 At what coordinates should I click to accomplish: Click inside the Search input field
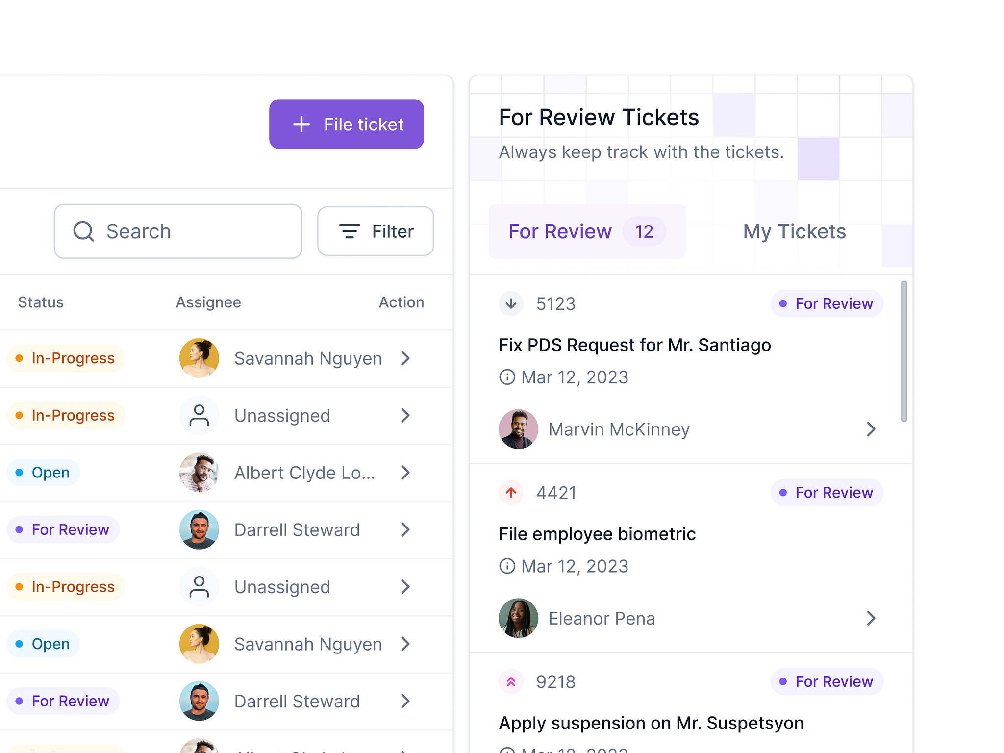pyautogui.click(x=186, y=231)
